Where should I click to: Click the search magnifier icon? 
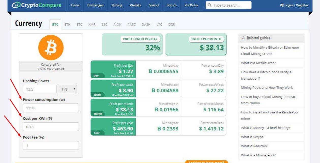coord(209,5)
